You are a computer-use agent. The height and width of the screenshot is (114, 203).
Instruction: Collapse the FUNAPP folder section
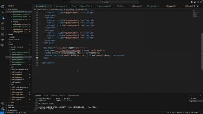point(19,34)
